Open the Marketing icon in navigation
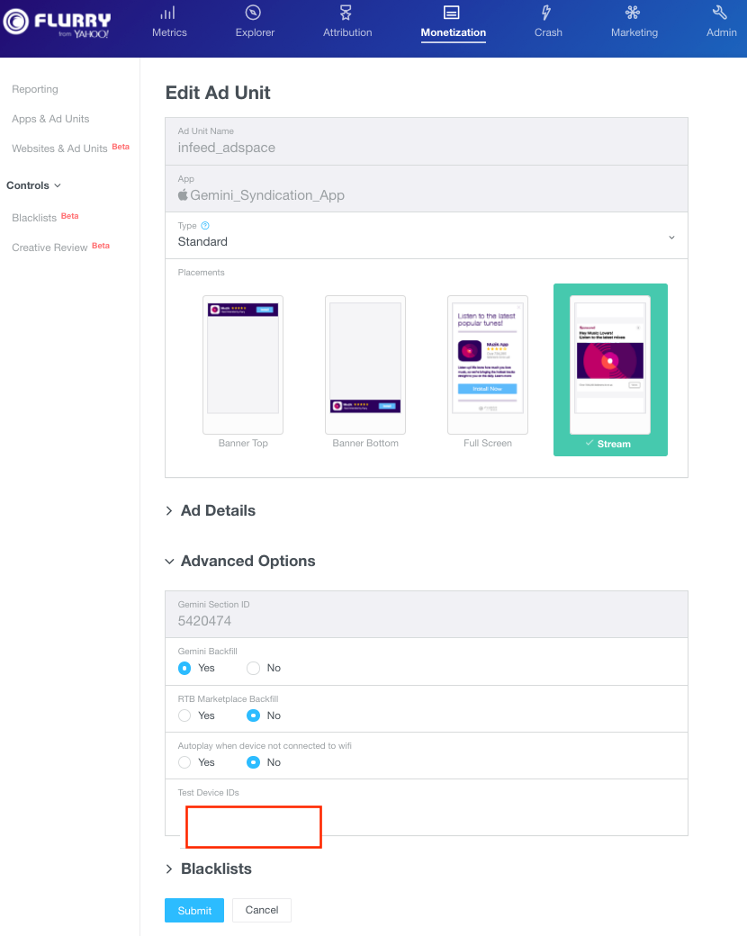The image size is (747, 936). pos(634,13)
